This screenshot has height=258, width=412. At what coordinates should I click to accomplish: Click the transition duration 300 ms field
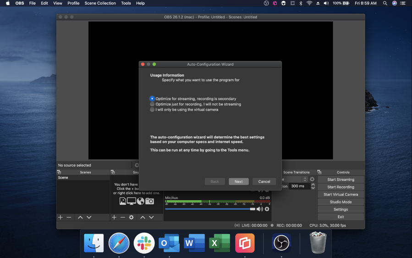pos(300,186)
